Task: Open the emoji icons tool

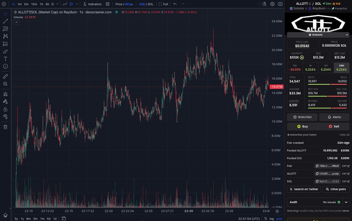Action: [x=5, y=66]
